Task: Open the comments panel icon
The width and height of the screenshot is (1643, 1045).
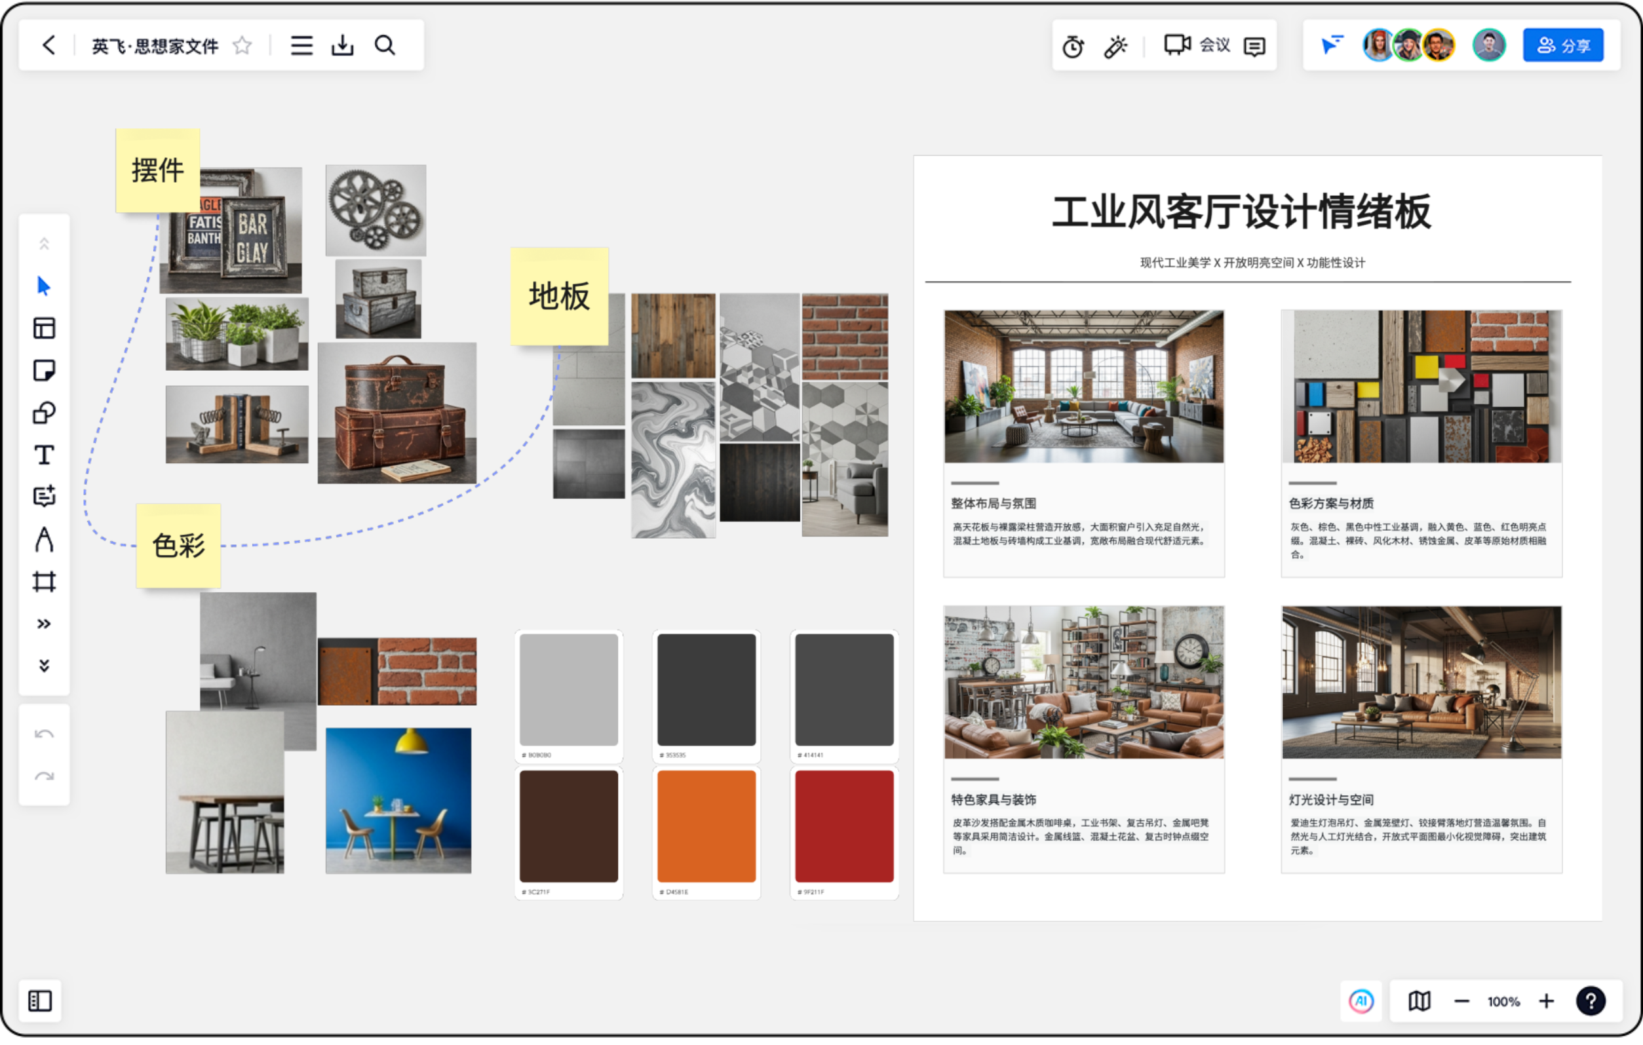Action: [x=1255, y=47]
